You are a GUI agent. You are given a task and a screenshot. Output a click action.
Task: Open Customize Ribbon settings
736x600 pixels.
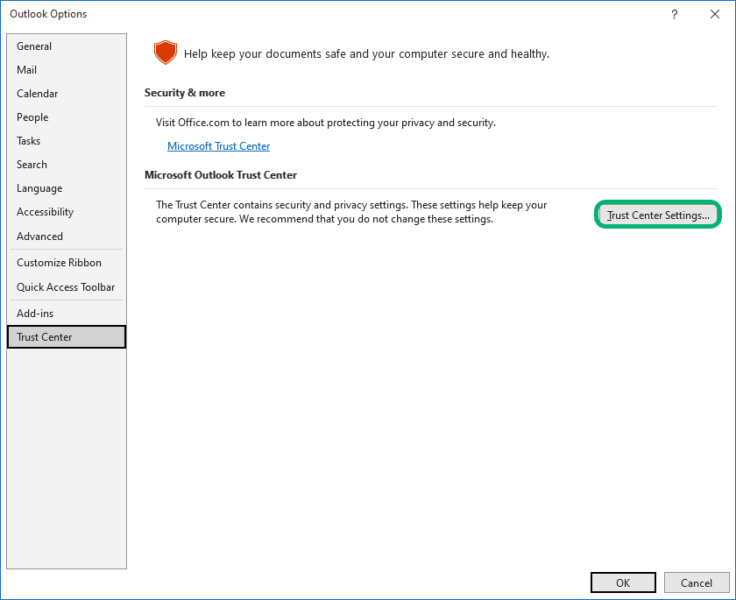[67, 263]
